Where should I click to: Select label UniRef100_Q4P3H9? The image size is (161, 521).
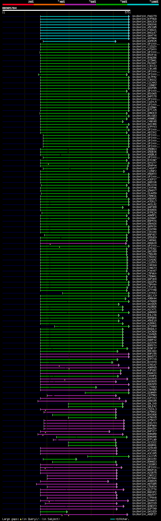[144, 207]
